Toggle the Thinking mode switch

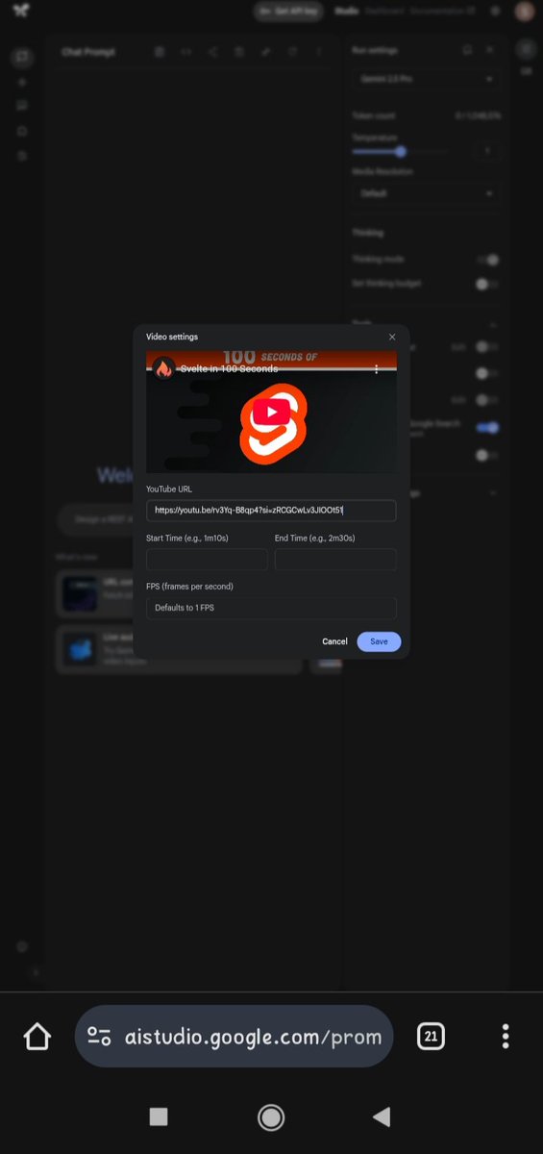(x=488, y=260)
